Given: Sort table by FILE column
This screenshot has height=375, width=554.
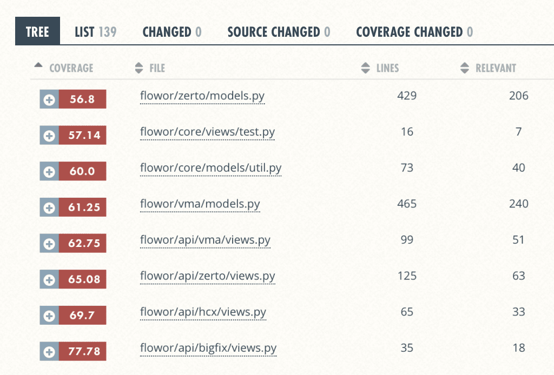Looking at the screenshot, I should (x=150, y=68).
